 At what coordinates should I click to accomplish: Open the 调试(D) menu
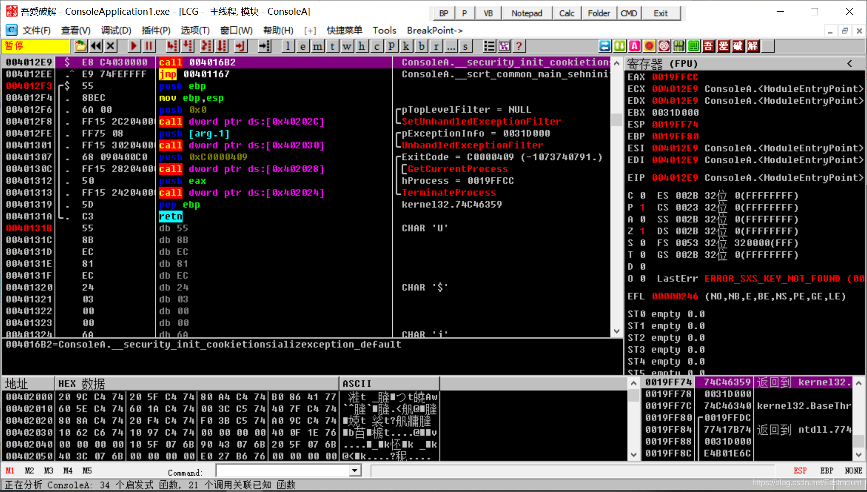coord(116,31)
